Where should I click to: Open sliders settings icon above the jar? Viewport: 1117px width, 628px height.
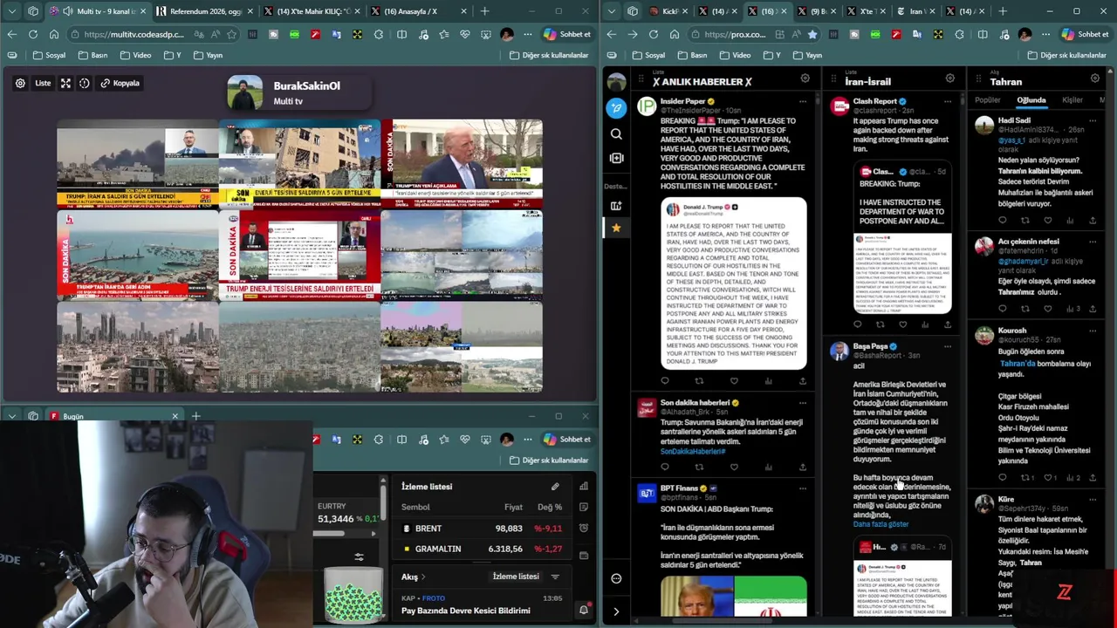(x=359, y=556)
